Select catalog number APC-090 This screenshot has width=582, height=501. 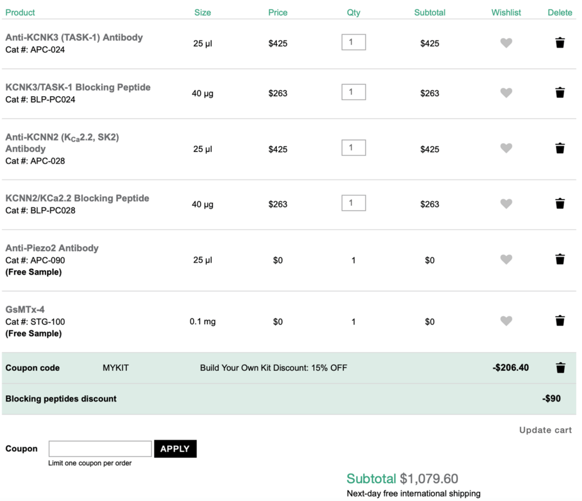(48, 260)
